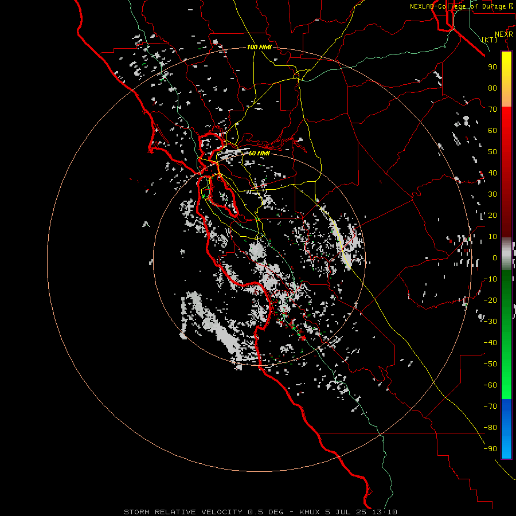The height and width of the screenshot is (516, 516).
Task: Click the positive "20" legend value
Action: (x=492, y=215)
